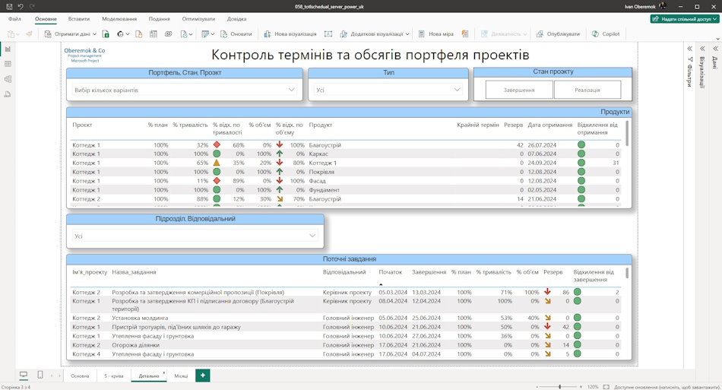Click Оновити to refresh data
Viewport: 722px width, 390px height.
click(236, 34)
